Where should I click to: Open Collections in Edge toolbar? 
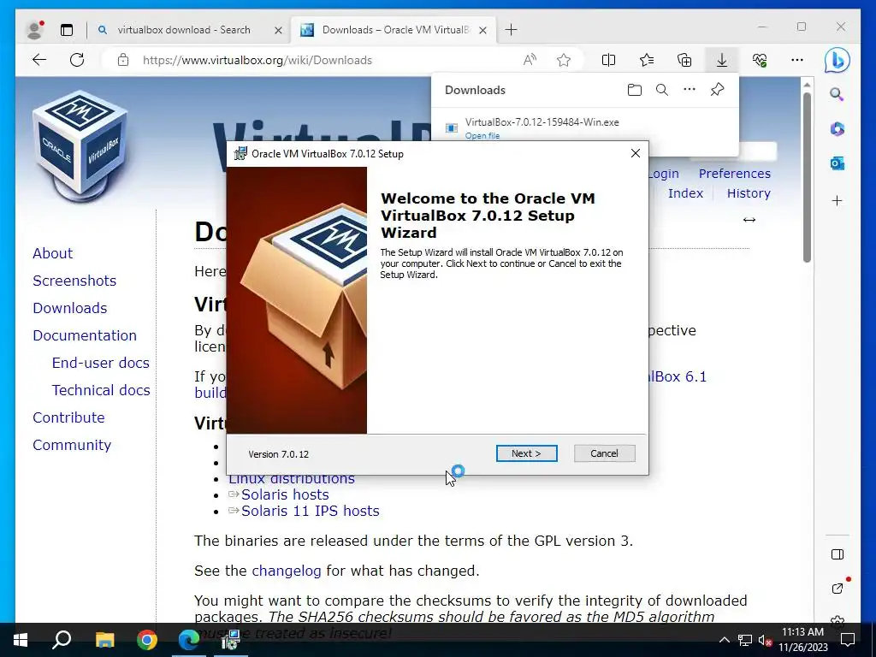point(684,60)
